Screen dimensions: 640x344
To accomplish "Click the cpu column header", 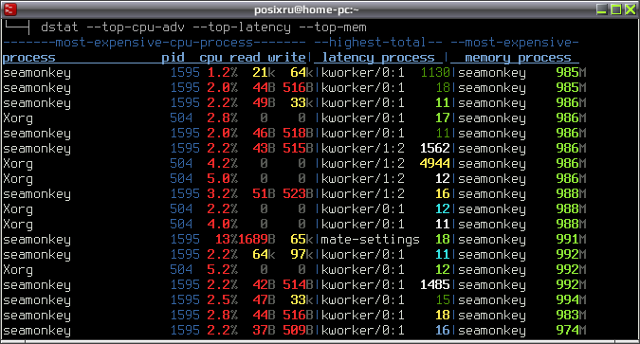I will tap(210, 58).
